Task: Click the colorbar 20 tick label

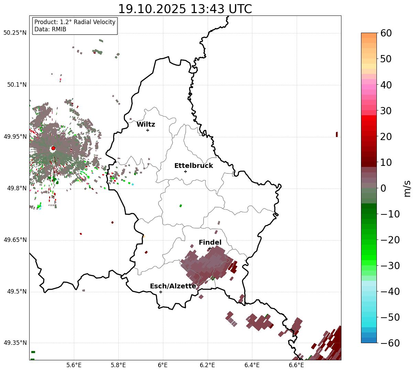Action: 386,136
